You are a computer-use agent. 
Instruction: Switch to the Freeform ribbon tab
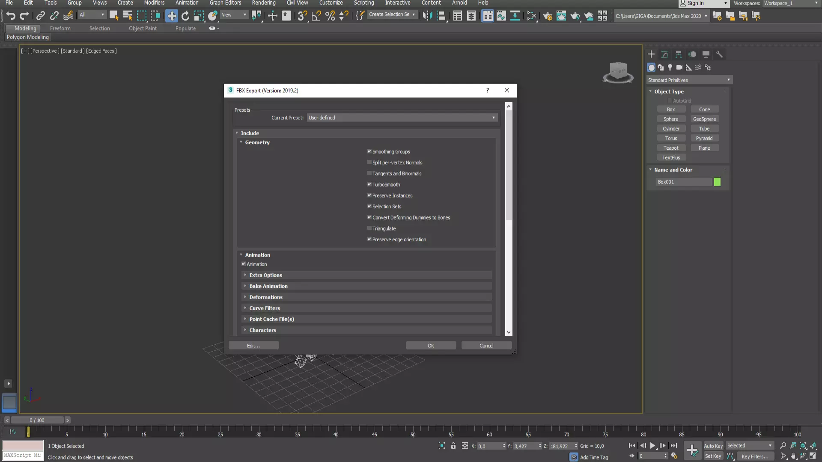(60, 28)
